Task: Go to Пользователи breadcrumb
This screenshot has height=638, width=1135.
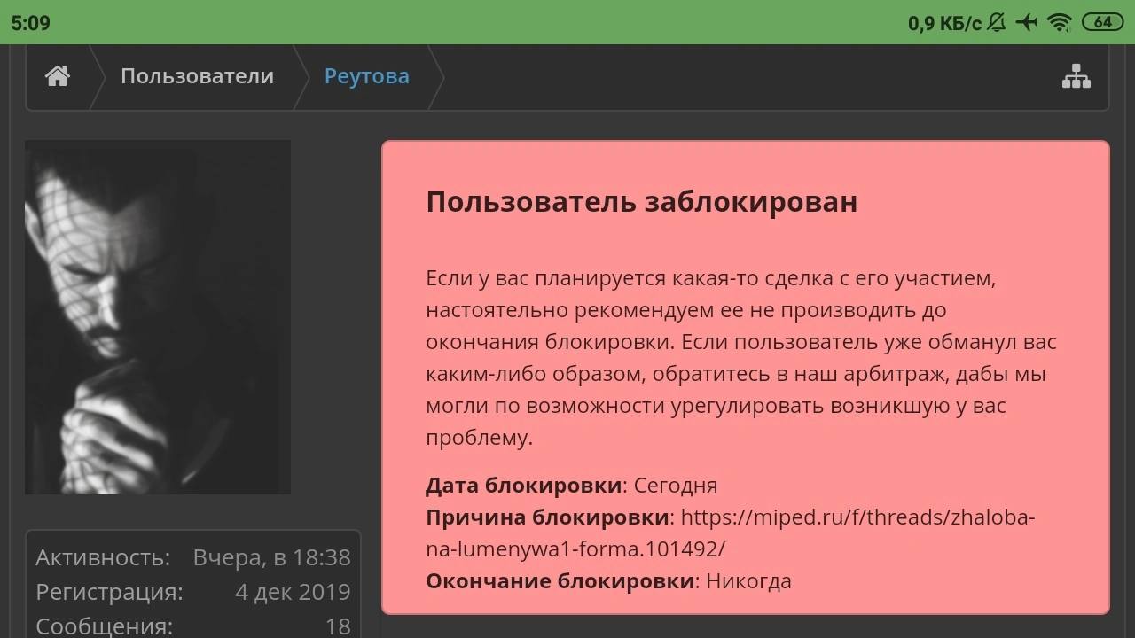Action: tap(197, 76)
